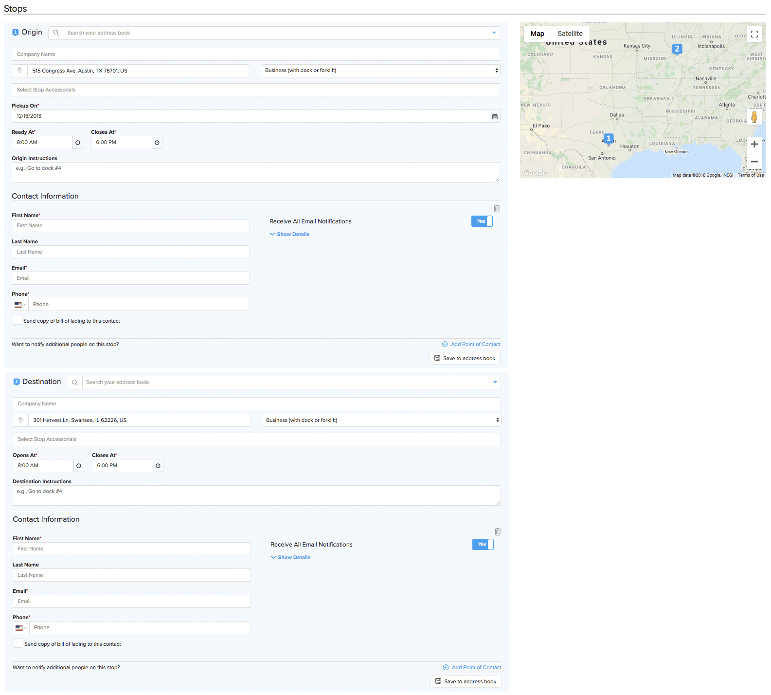
Task: Click Origin Phone number field
Action: 139,305
